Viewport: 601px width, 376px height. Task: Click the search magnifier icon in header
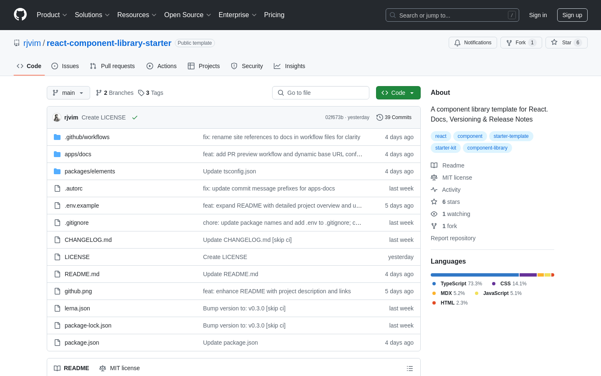(393, 15)
